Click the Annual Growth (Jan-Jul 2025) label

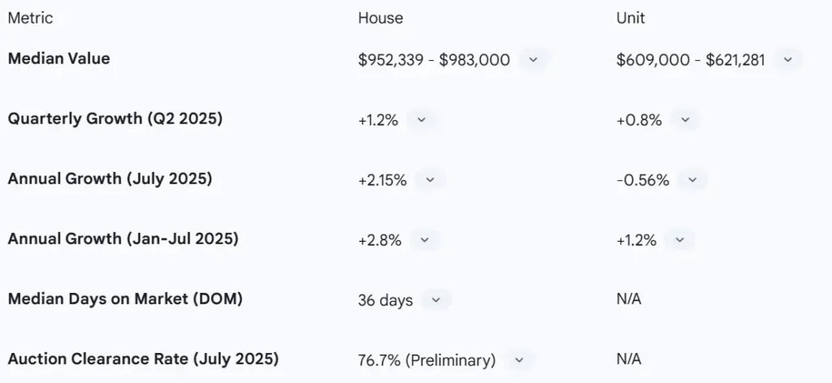[x=123, y=239]
